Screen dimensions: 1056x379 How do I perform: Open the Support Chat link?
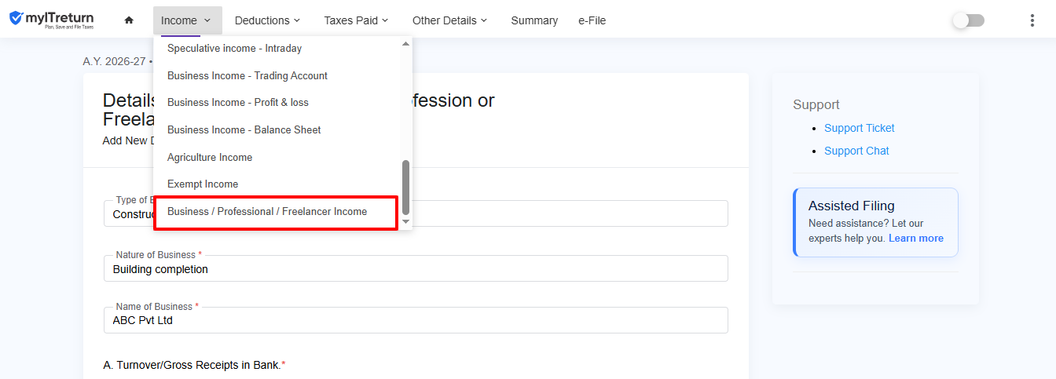[856, 151]
